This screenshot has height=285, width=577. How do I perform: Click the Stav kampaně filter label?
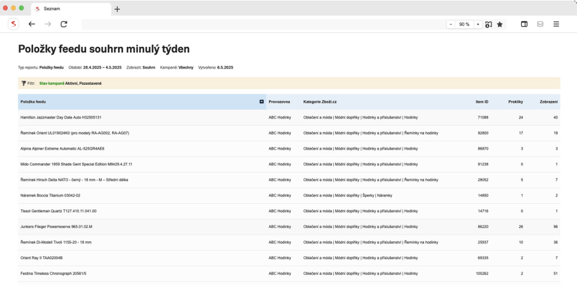tap(52, 84)
